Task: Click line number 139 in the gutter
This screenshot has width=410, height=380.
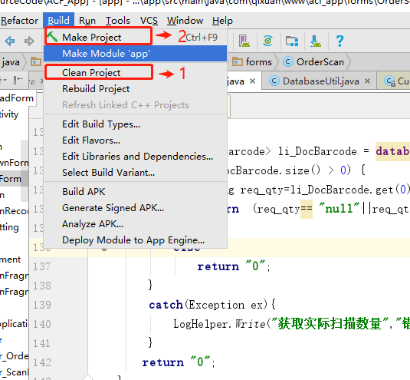Action: click(x=42, y=305)
